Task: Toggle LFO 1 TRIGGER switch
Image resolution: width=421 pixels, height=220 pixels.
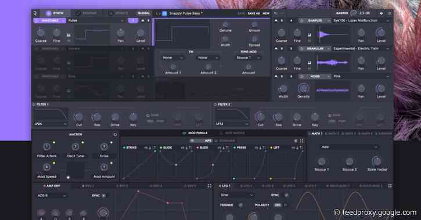Action: (240, 205)
